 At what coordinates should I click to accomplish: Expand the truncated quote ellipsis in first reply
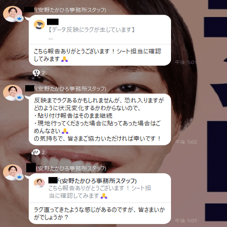[50, 38]
